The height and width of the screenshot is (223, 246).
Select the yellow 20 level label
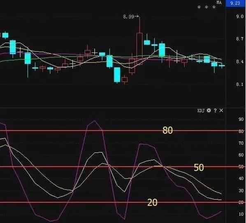click(152, 203)
